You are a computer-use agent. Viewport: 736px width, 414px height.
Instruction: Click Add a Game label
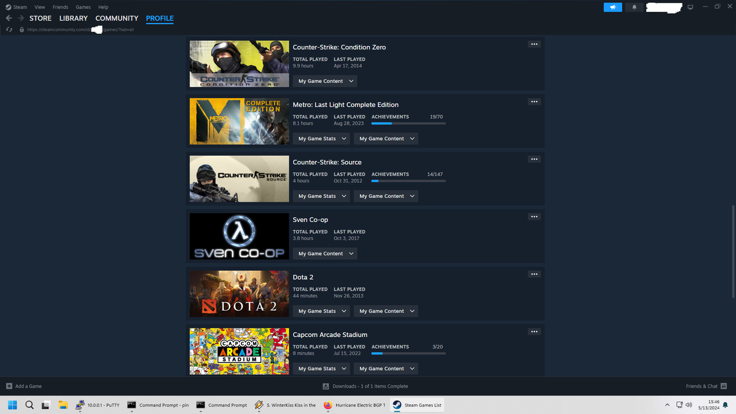click(x=28, y=386)
